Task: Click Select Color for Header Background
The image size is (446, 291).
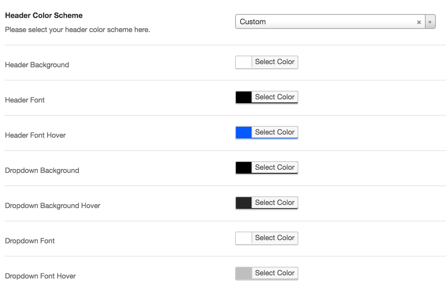Action: coord(275,62)
